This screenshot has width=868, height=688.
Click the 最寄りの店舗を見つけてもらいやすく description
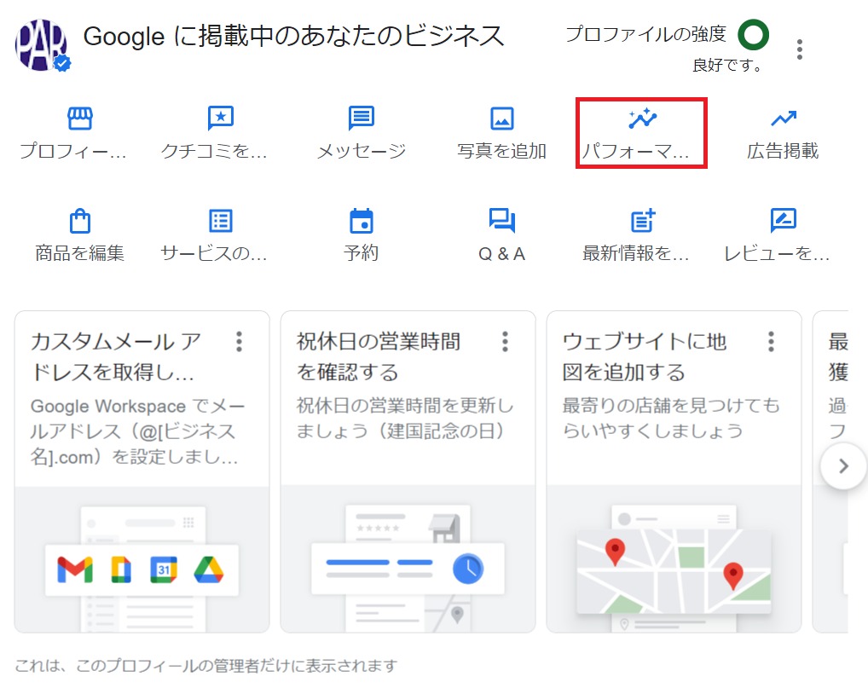[671, 418]
